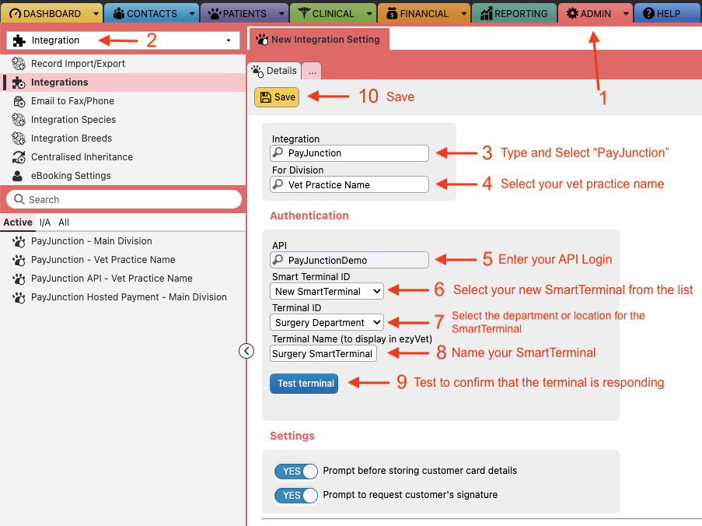Switch to the All filter tab
Screen dimensions: 702x526
64,223
